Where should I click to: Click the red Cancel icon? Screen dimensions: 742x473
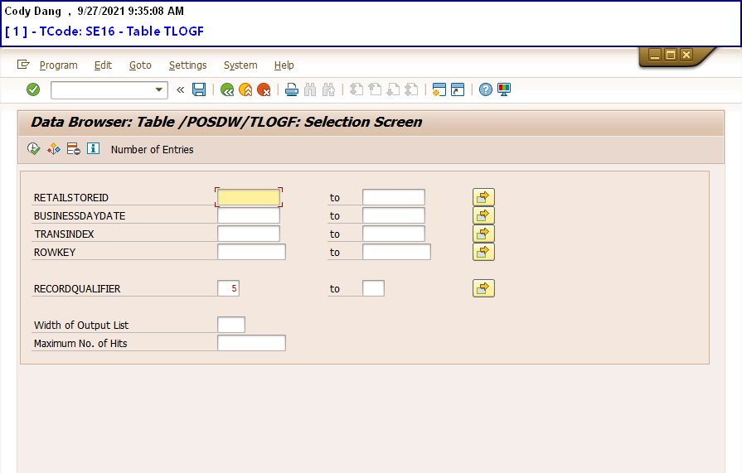pyautogui.click(x=264, y=89)
